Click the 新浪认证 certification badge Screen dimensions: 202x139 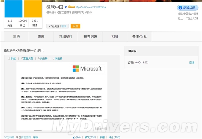click(x=188, y=8)
